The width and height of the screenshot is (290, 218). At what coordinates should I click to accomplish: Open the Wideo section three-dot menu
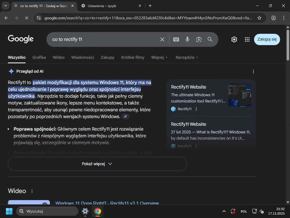coord(32,191)
